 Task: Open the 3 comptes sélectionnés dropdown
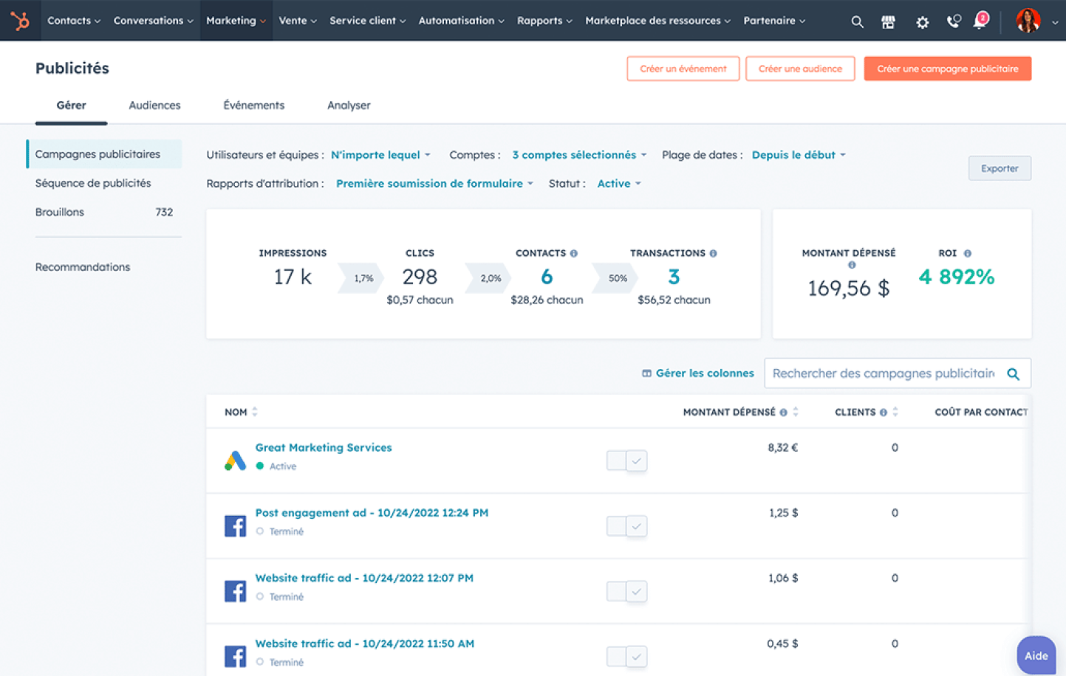coord(578,155)
